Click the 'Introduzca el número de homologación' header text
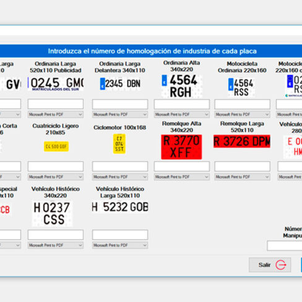Image resolution: width=302 pixels, height=302 pixels. click(x=152, y=51)
